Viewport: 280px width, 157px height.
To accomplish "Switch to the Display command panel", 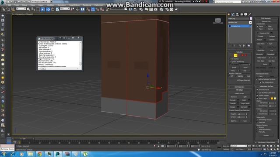I will pos(246,14).
